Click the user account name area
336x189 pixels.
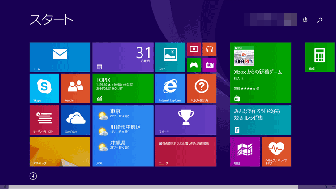tap(271, 20)
